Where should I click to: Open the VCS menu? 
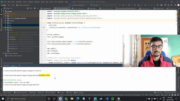coord(56,2)
